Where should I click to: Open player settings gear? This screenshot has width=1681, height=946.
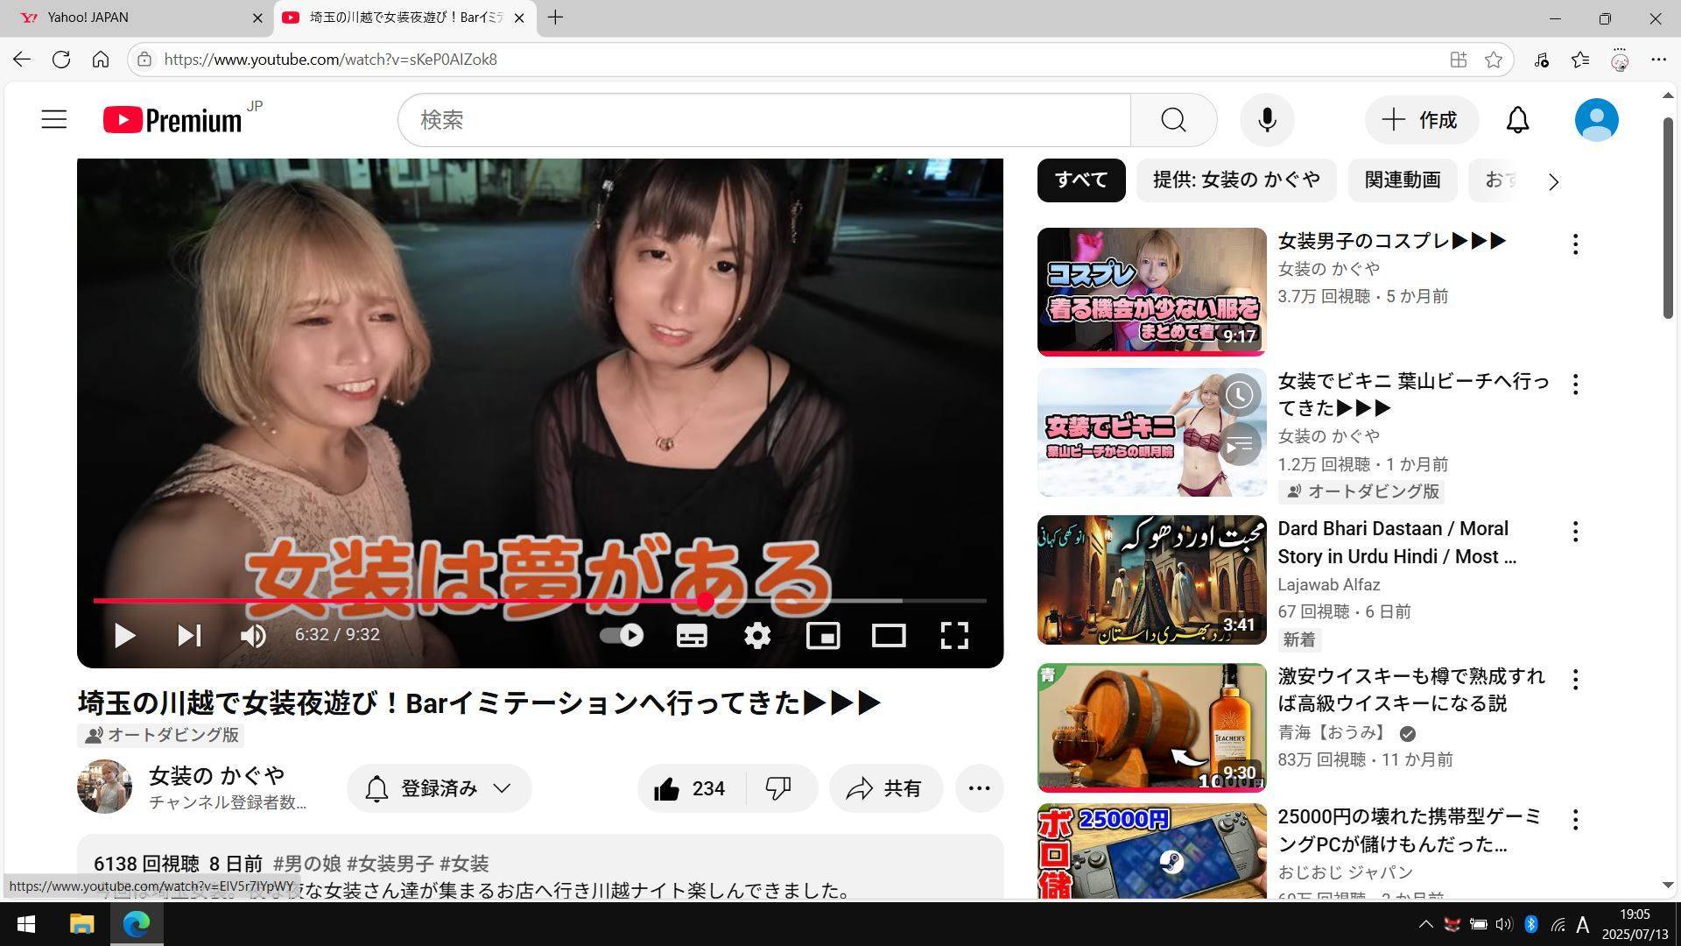(x=757, y=635)
